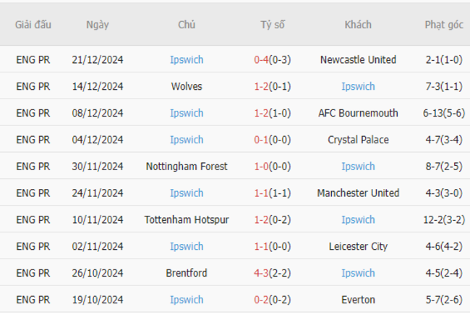Click the Phạt góc column header
The image size is (470, 315).
444,25
